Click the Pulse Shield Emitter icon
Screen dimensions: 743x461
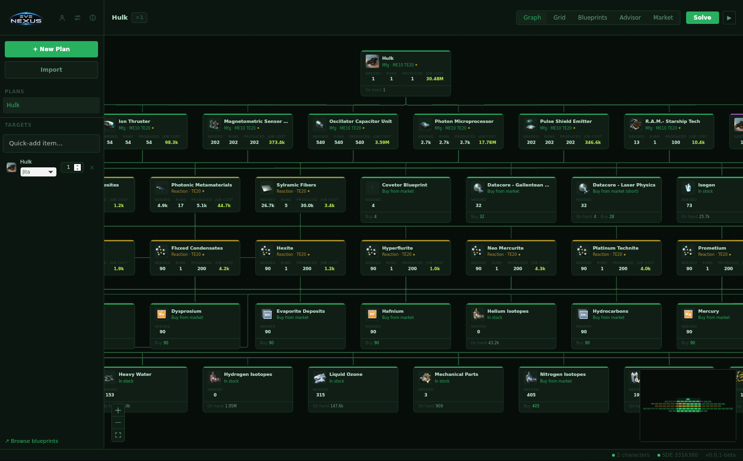(530, 124)
